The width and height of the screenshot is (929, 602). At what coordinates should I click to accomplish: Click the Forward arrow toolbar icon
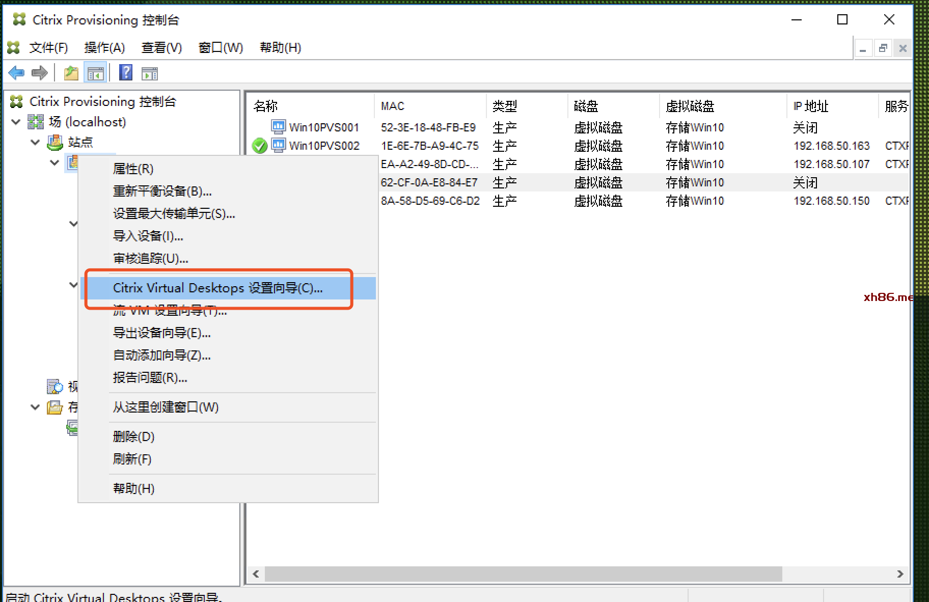tap(39, 73)
